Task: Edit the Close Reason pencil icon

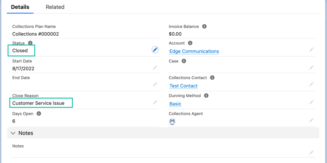Action: point(155,102)
